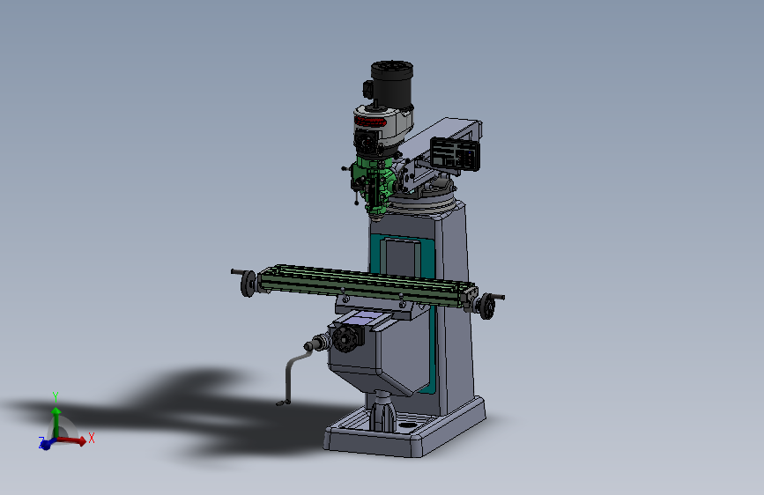Click the red X axis arrow of triad
The image size is (764, 495).
73,440
